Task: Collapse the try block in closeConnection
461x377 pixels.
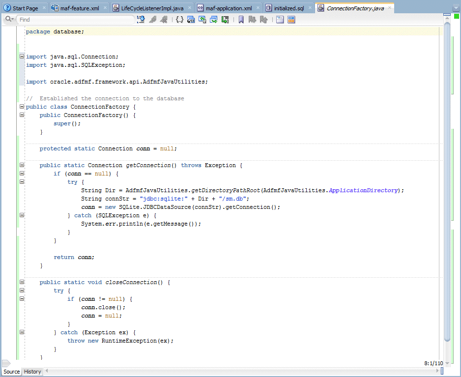Action: pos(22,290)
